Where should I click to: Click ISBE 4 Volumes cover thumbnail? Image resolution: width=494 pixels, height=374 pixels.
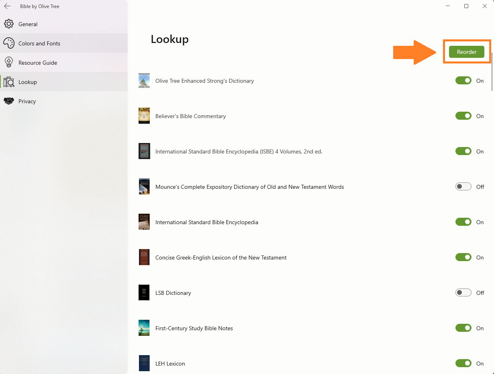[144, 151]
